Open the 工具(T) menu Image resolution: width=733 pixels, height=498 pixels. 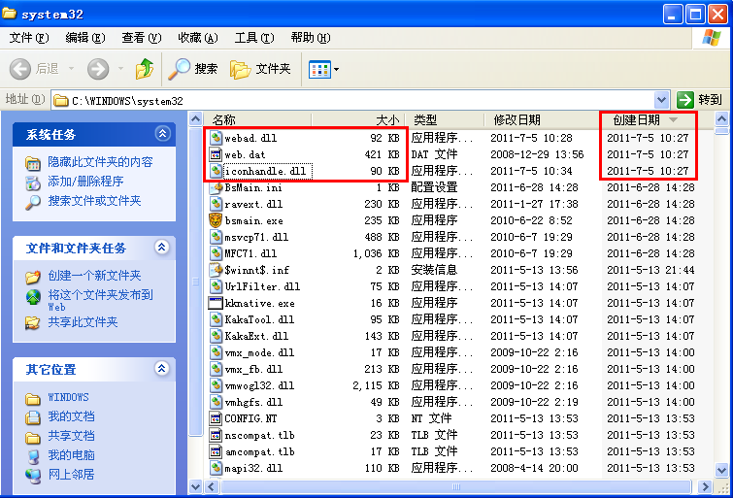pos(253,38)
